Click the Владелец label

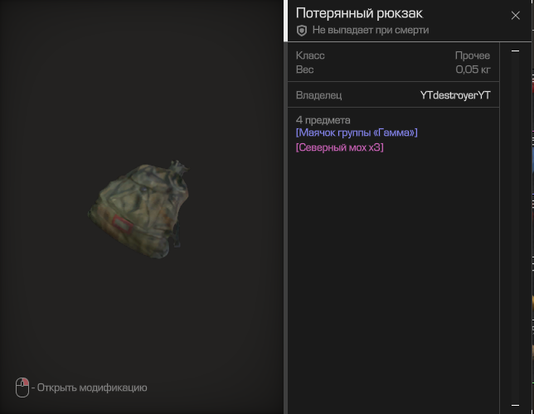click(x=318, y=95)
